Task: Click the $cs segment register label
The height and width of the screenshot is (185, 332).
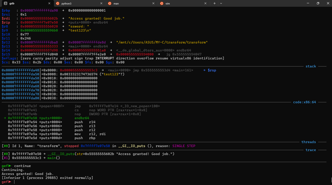Action: coord(5,62)
